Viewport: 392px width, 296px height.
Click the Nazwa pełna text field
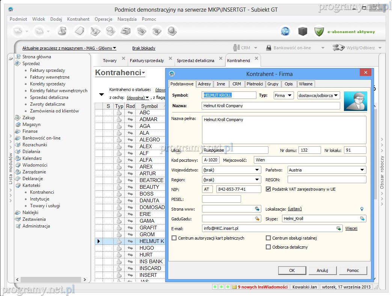pyautogui.click(x=283, y=129)
